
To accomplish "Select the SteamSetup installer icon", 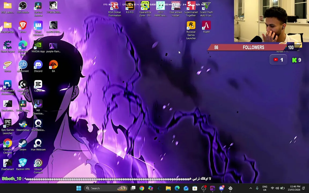I will pyautogui.click(x=23, y=126).
